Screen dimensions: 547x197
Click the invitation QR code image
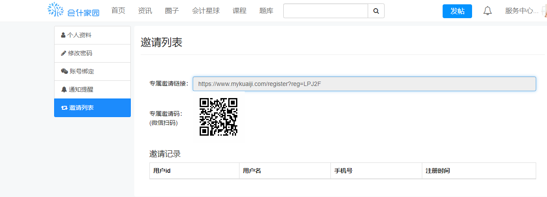(x=218, y=117)
